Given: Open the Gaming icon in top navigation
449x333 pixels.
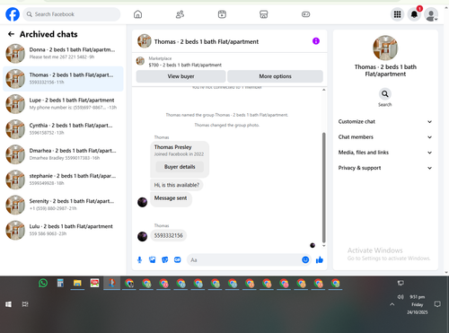Looking at the screenshot, I should [305, 14].
